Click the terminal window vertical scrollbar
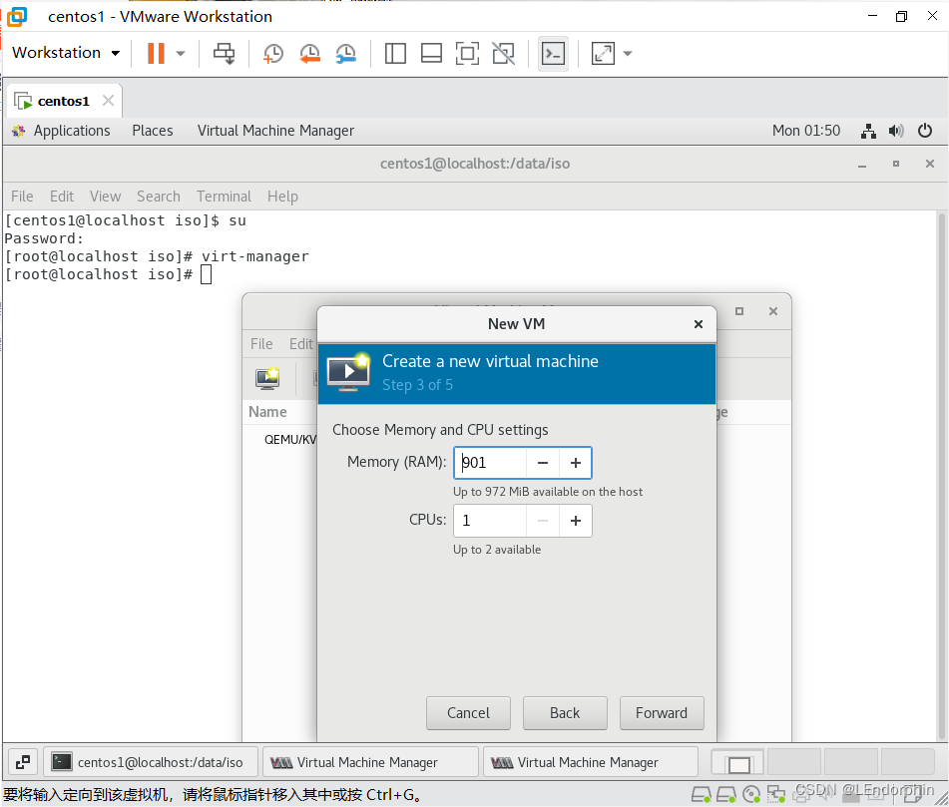This screenshot has width=949, height=807. 941,476
